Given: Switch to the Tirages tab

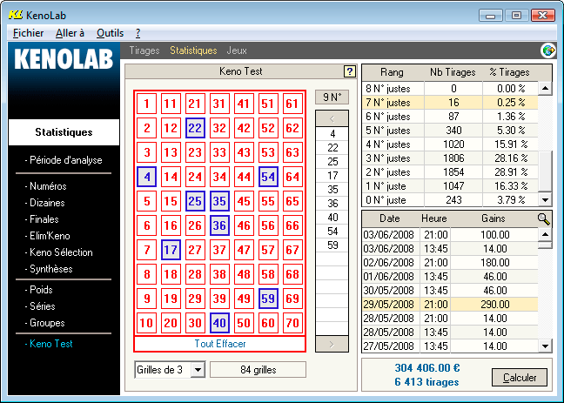Looking at the screenshot, I should [x=144, y=51].
